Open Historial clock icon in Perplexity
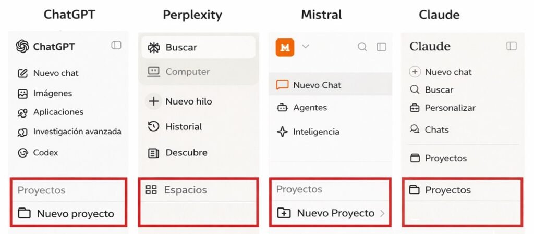Image resolution: width=534 pixels, height=234 pixels. (x=153, y=126)
